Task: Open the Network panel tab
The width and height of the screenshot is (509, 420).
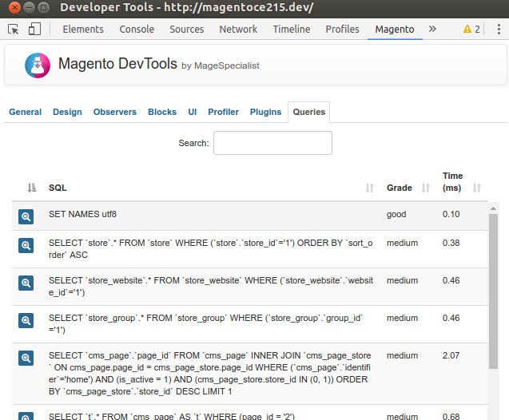Action: (x=238, y=30)
